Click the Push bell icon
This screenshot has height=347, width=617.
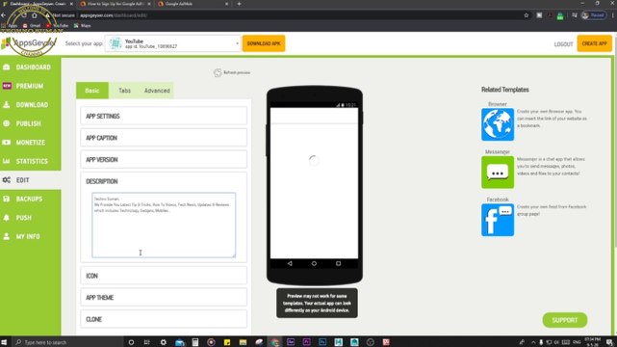click(7, 218)
